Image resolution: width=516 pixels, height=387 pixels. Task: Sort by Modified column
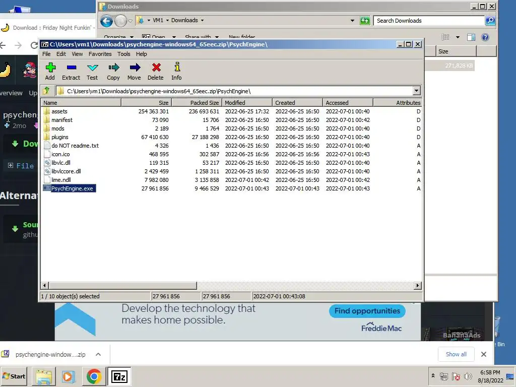[247, 103]
